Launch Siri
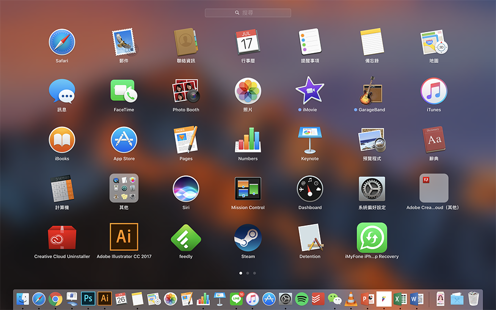This screenshot has width=496, height=310. pos(186,189)
